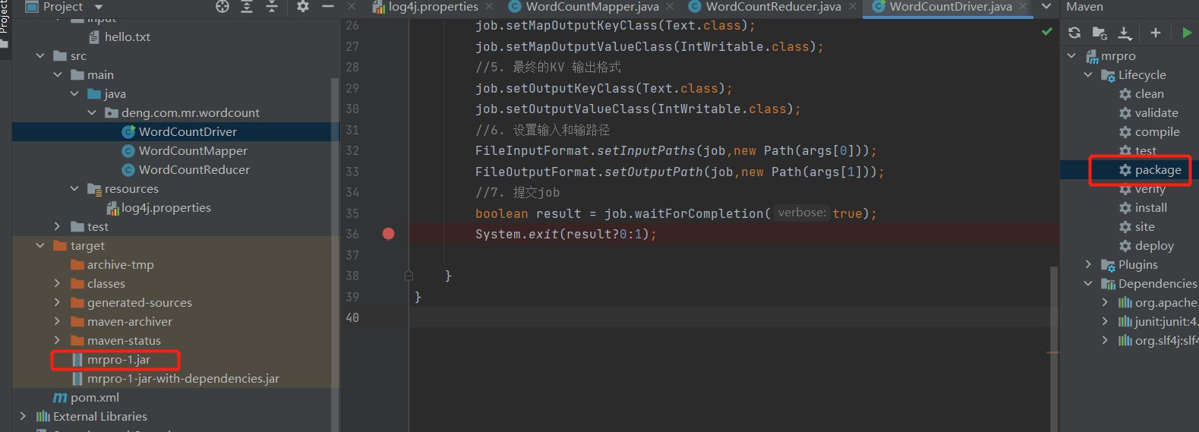Collapse the java source folder
The width and height of the screenshot is (1199, 432).
pyautogui.click(x=74, y=94)
